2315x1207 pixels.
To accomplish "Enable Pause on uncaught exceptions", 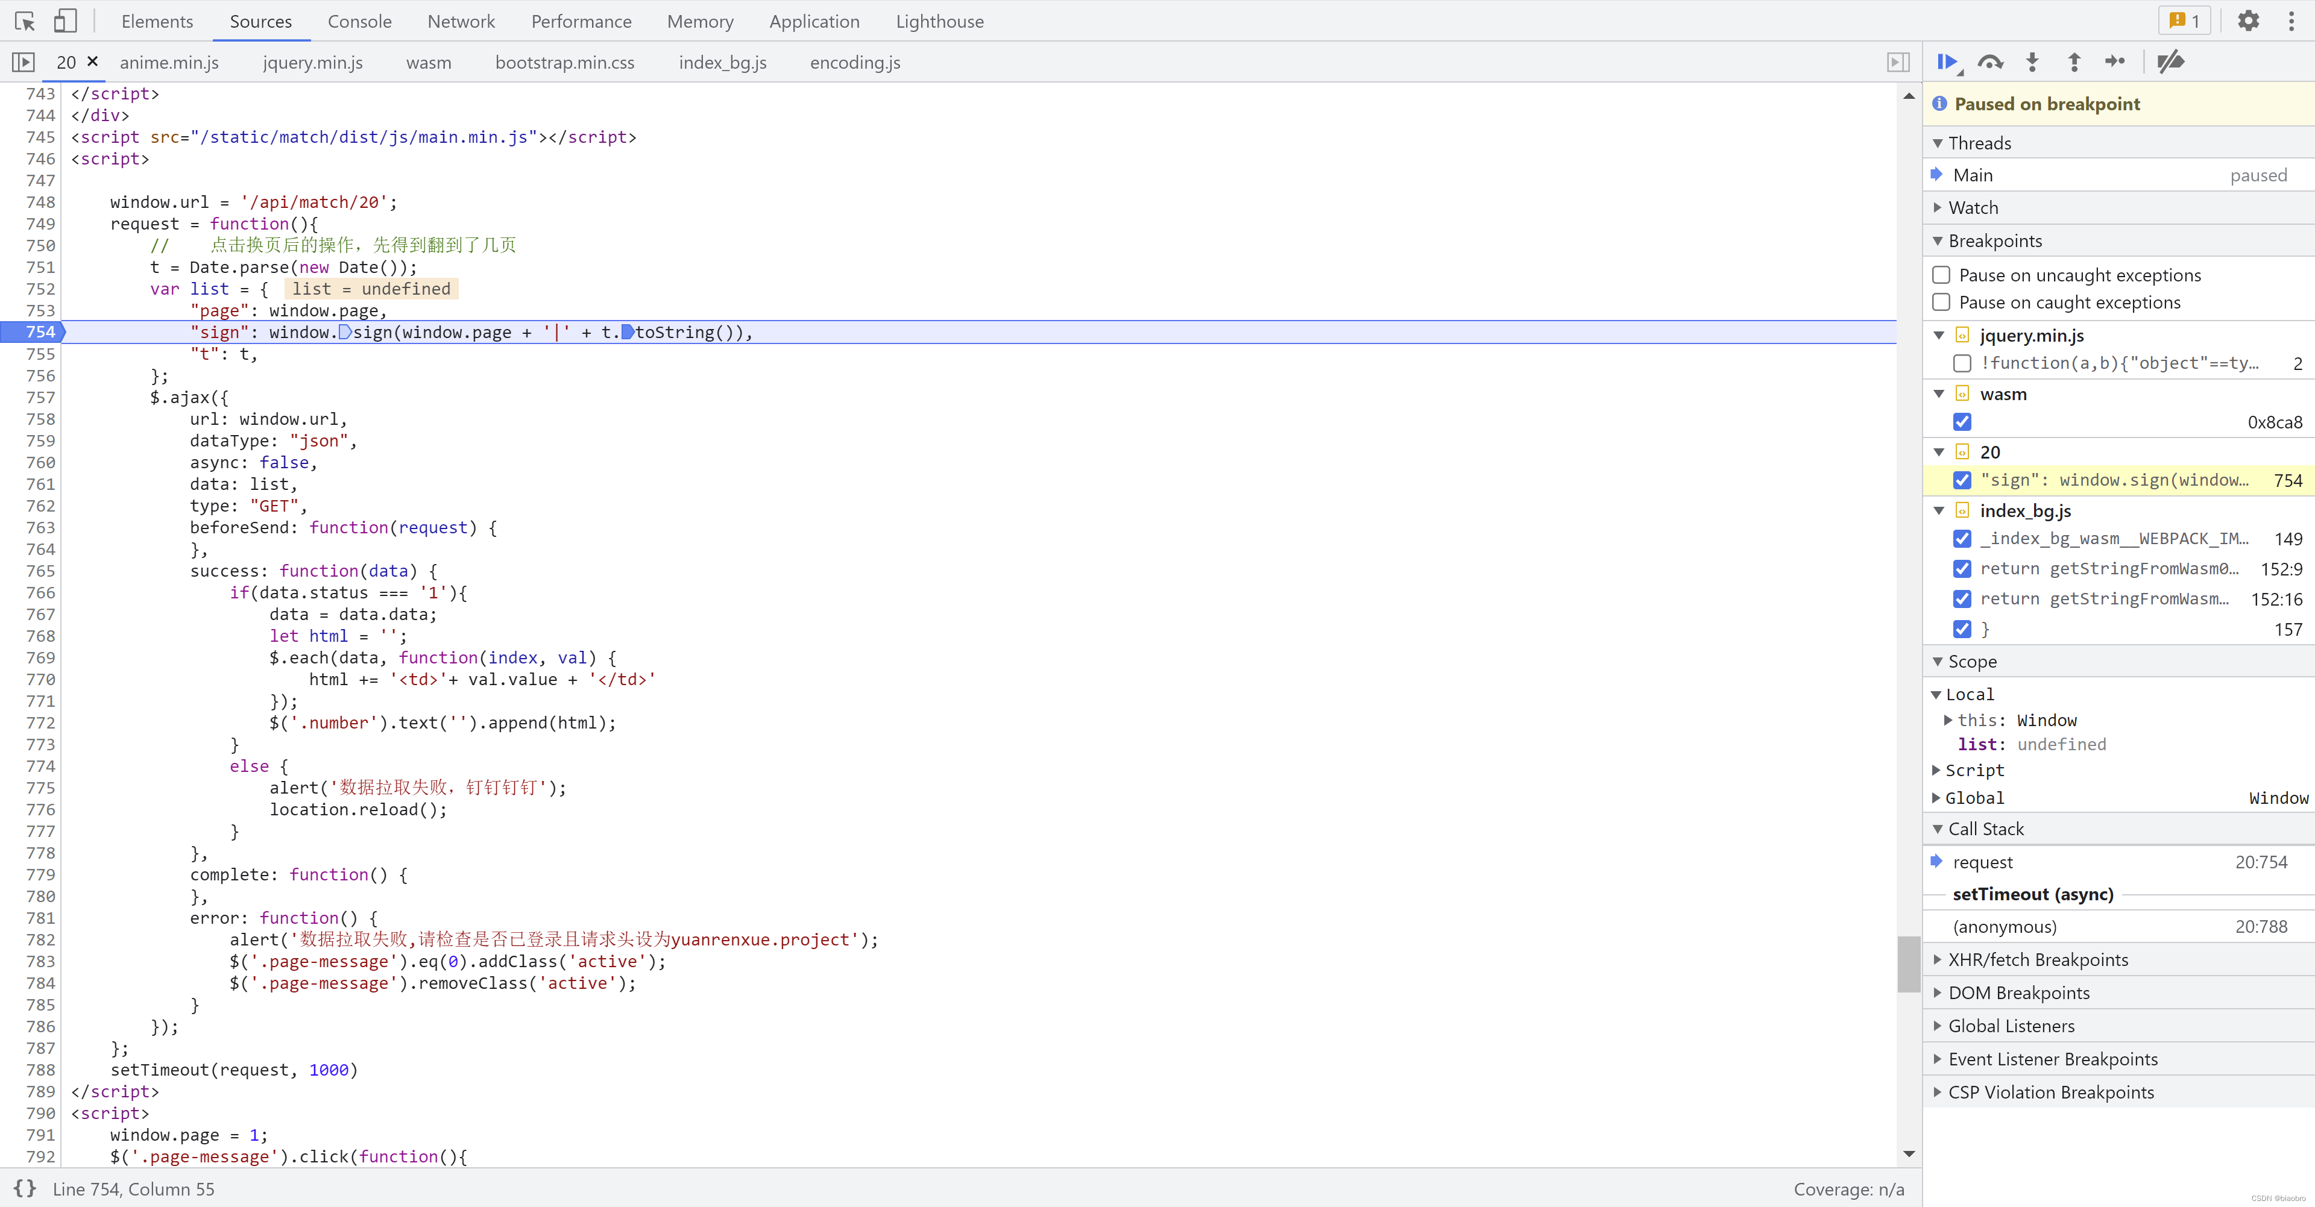I will [x=1941, y=275].
